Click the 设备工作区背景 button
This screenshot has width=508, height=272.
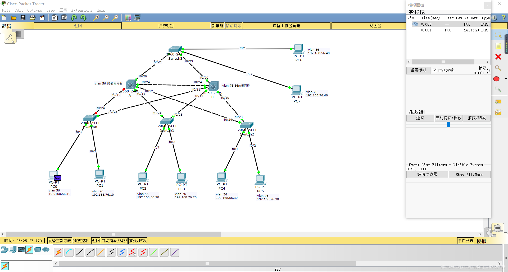pyautogui.click(x=287, y=26)
